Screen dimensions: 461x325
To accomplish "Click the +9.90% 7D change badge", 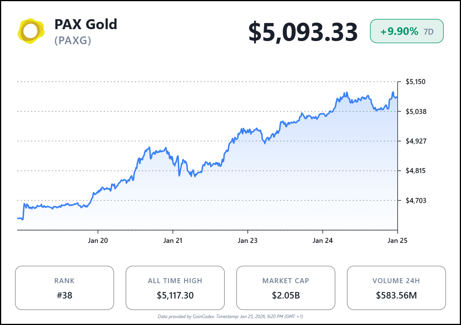I will [x=406, y=31].
